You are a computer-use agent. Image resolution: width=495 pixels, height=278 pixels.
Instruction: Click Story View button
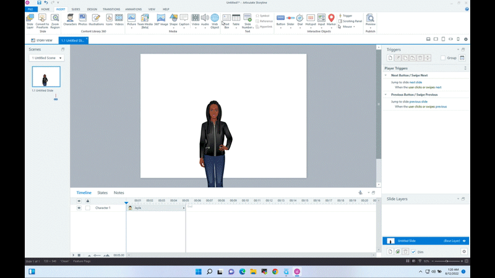pos(41,40)
